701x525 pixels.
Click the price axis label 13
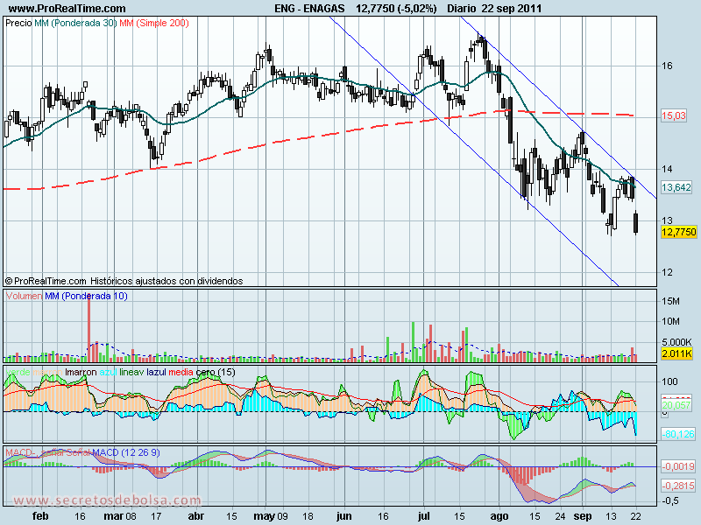coord(667,220)
